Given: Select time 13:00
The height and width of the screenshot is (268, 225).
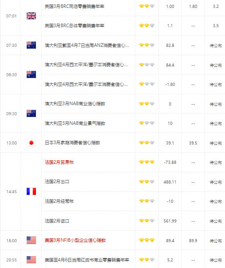Looking at the screenshot, I should tap(11, 143).
